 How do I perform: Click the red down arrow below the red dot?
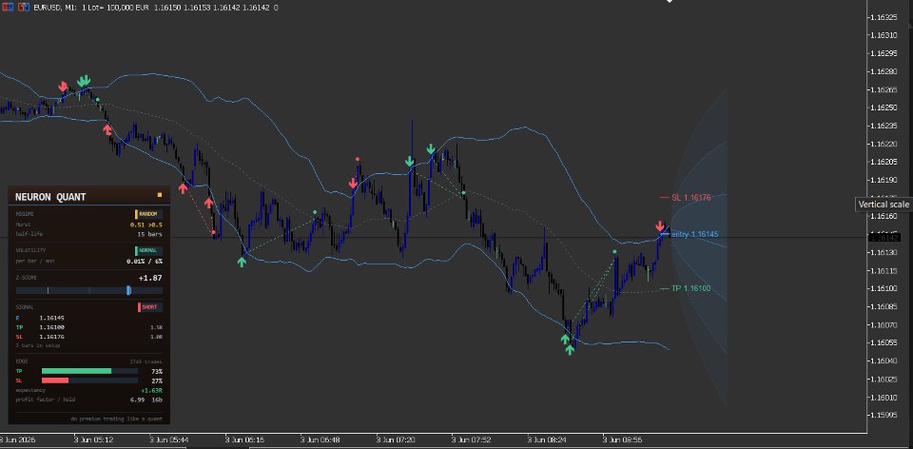(x=353, y=183)
